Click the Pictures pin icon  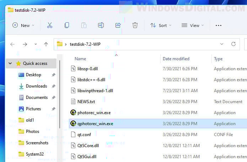(54, 109)
